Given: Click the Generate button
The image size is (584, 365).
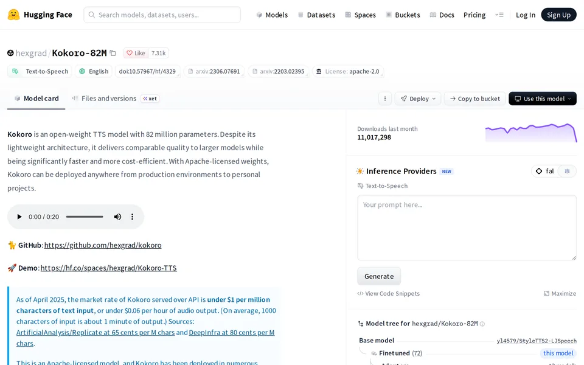Looking at the screenshot, I should coord(379,276).
